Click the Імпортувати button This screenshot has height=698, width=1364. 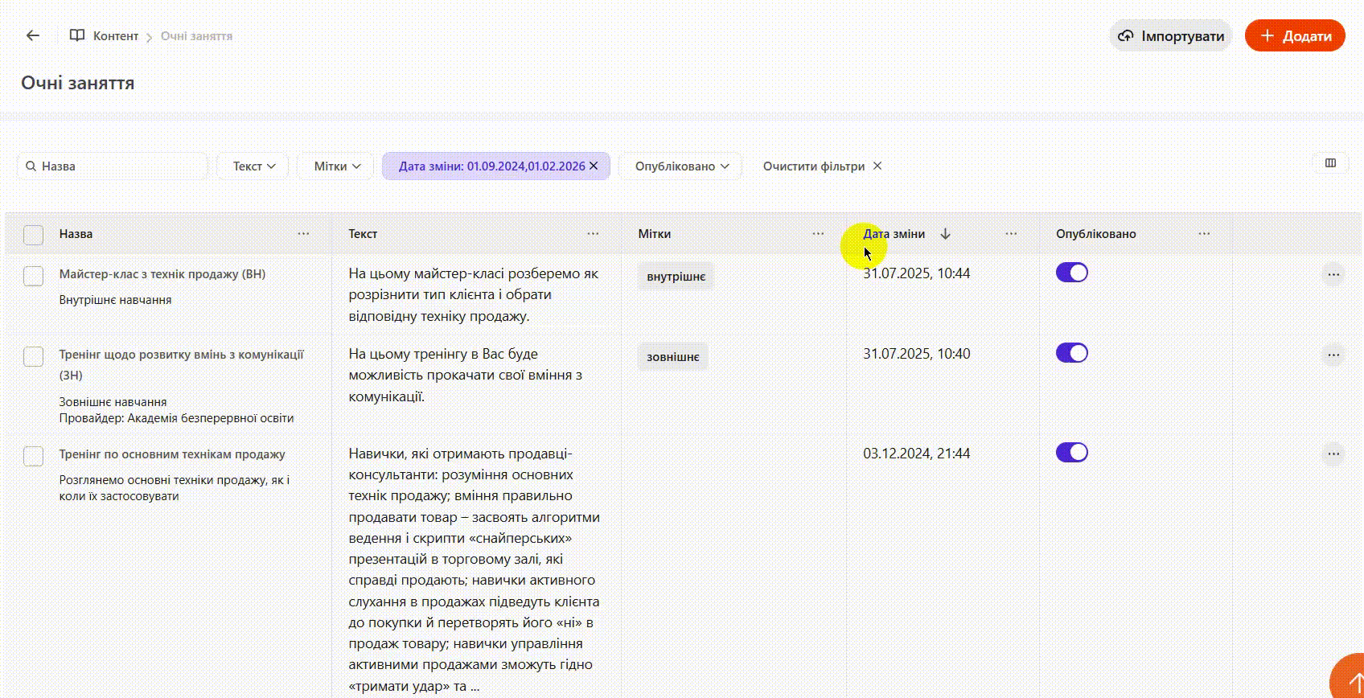[x=1171, y=36]
